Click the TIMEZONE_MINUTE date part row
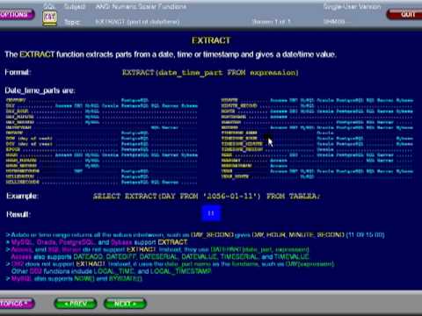 coord(317,144)
